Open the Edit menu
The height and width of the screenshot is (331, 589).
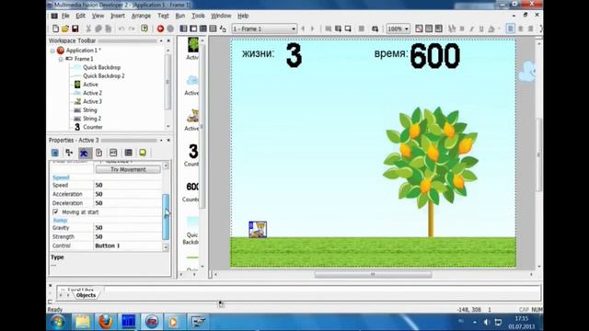[x=80, y=16]
